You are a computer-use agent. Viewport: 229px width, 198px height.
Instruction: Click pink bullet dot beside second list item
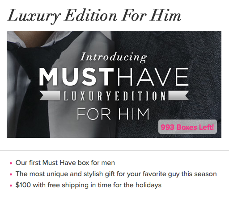pos(11,174)
